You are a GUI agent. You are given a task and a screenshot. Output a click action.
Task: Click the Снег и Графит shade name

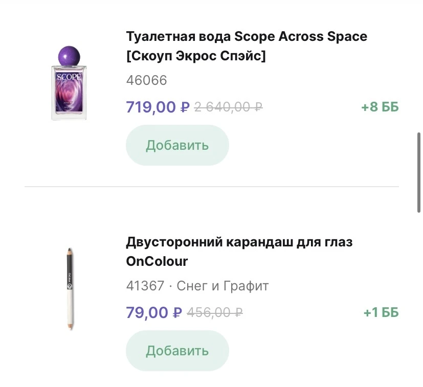(222, 286)
